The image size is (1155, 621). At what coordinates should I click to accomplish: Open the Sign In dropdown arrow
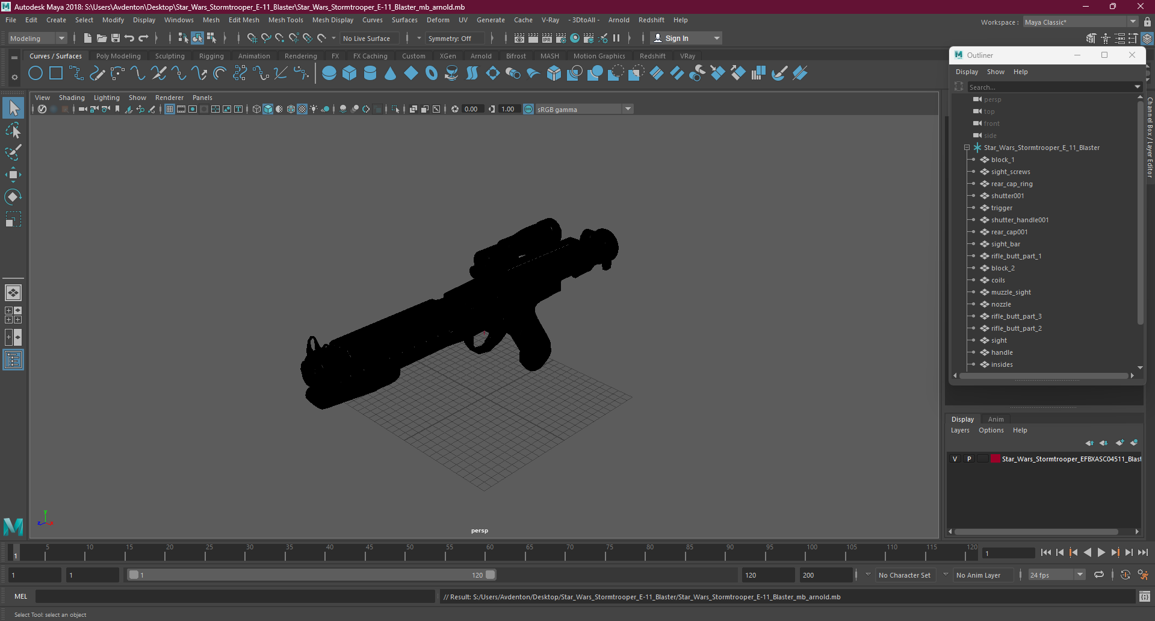(716, 38)
